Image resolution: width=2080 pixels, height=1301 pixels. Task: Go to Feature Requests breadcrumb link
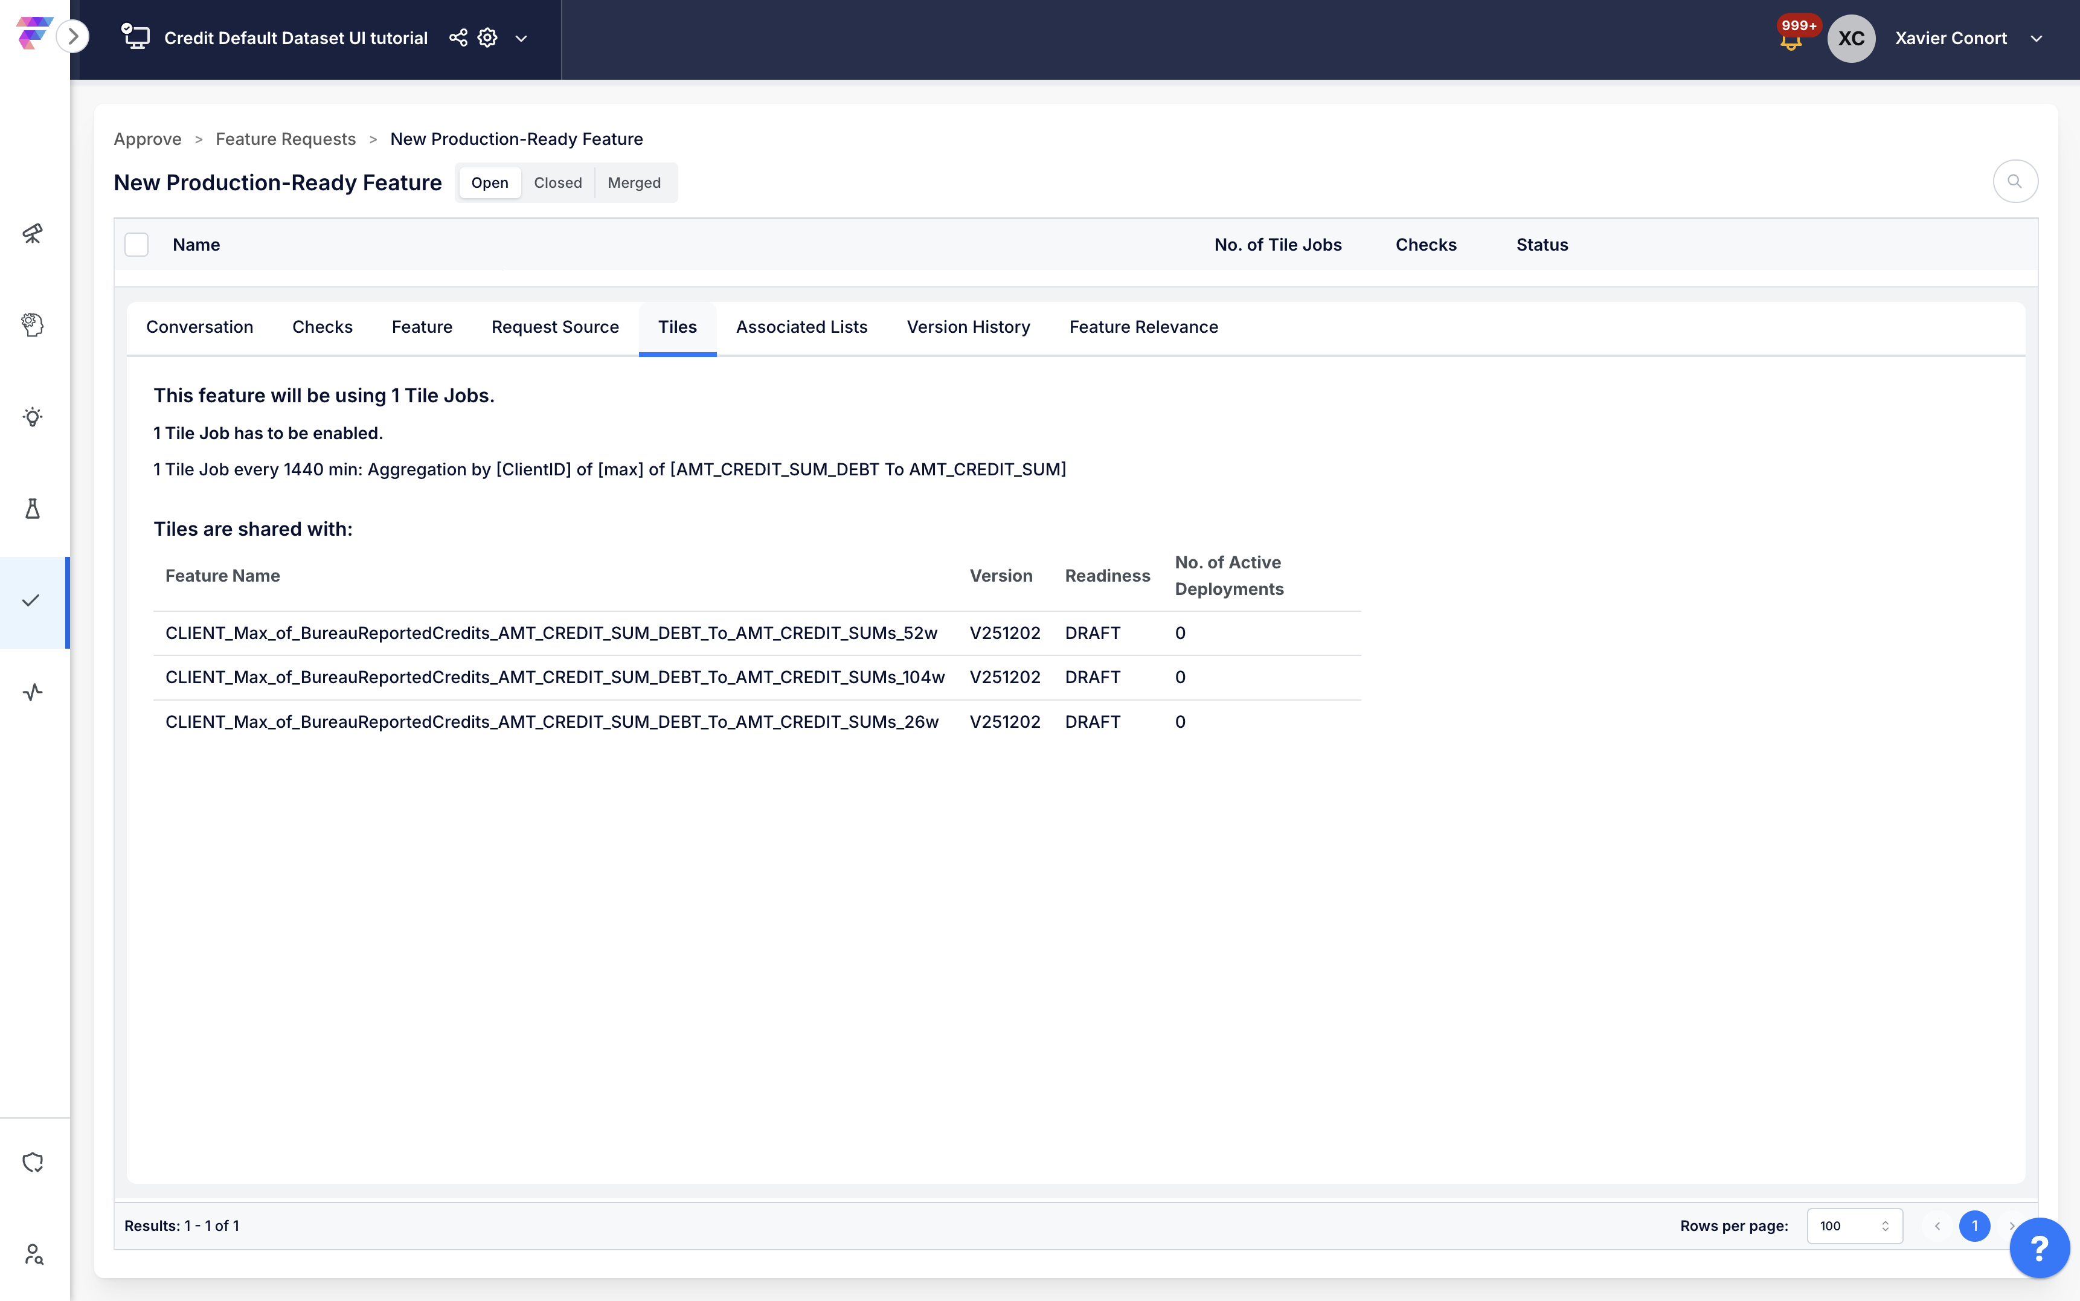click(286, 140)
